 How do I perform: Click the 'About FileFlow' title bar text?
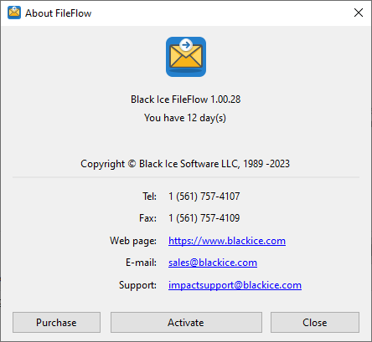pyautogui.click(x=59, y=13)
